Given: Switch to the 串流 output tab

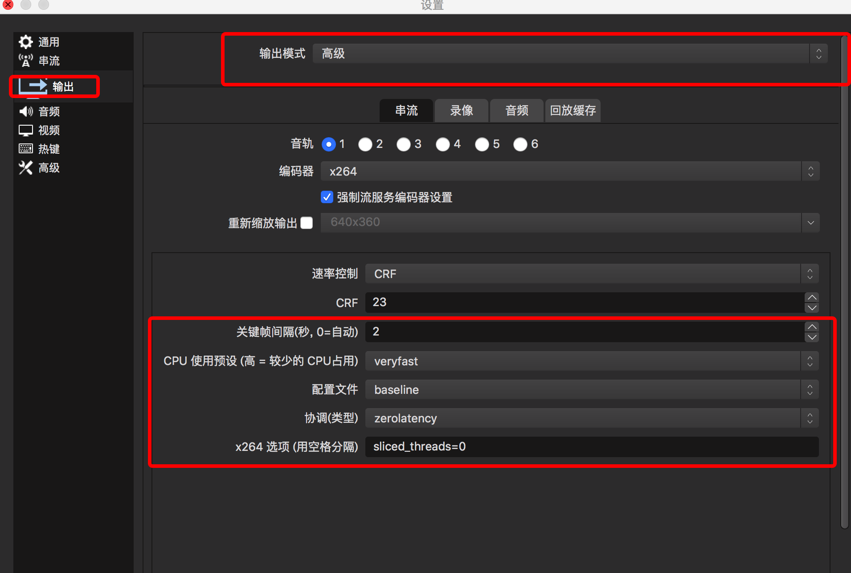Looking at the screenshot, I should [406, 111].
